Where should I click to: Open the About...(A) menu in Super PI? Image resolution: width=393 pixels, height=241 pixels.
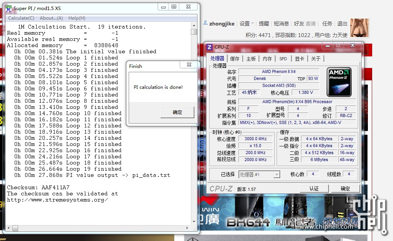coord(51,18)
